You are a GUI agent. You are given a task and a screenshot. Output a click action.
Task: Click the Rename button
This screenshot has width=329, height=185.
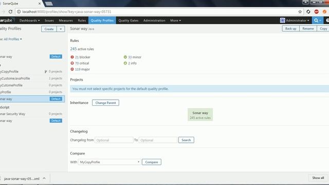coord(308,29)
